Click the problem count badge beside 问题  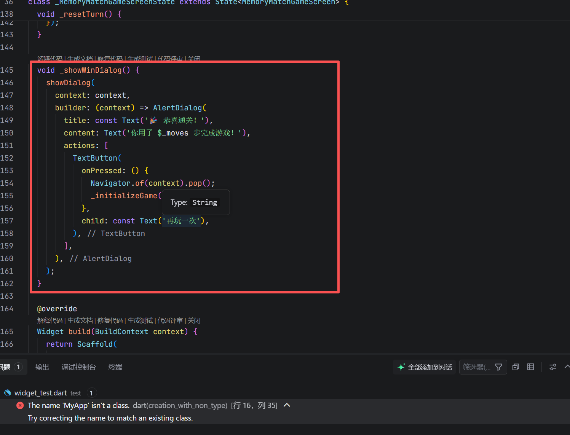click(18, 367)
